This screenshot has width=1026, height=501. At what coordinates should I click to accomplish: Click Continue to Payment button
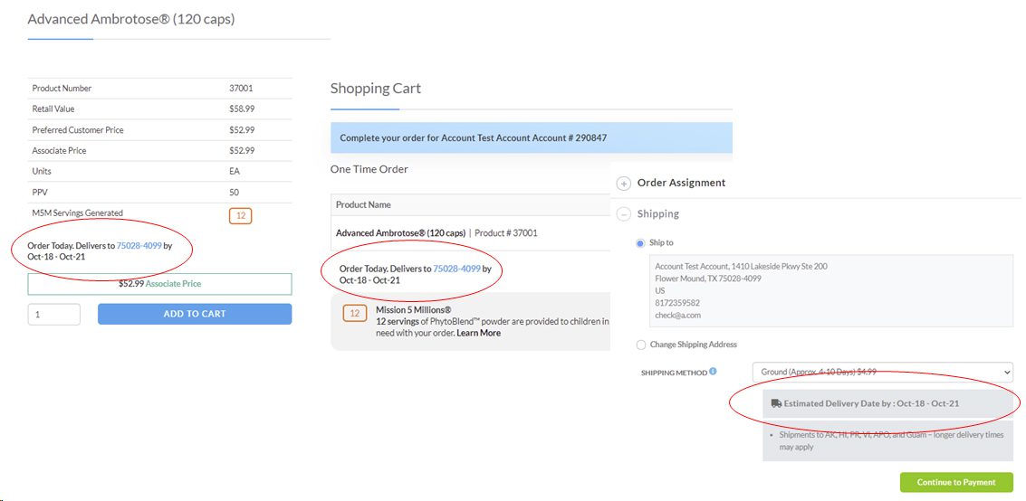click(956, 482)
